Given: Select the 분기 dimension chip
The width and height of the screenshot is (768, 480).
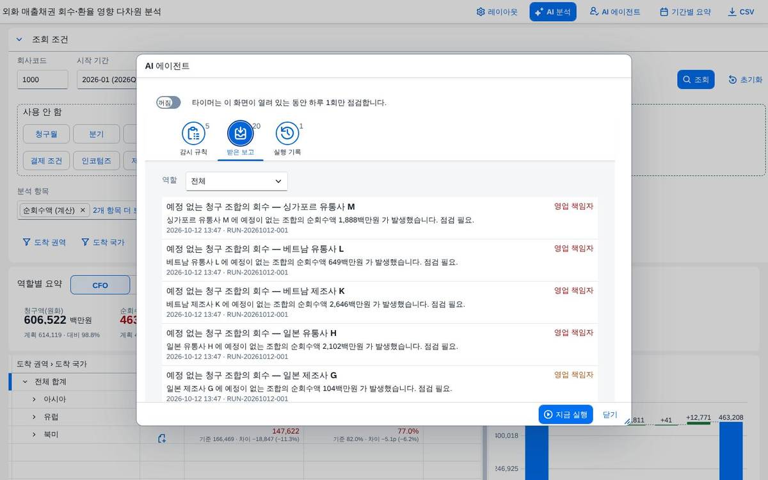Looking at the screenshot, I should click(x=96, y=134).
